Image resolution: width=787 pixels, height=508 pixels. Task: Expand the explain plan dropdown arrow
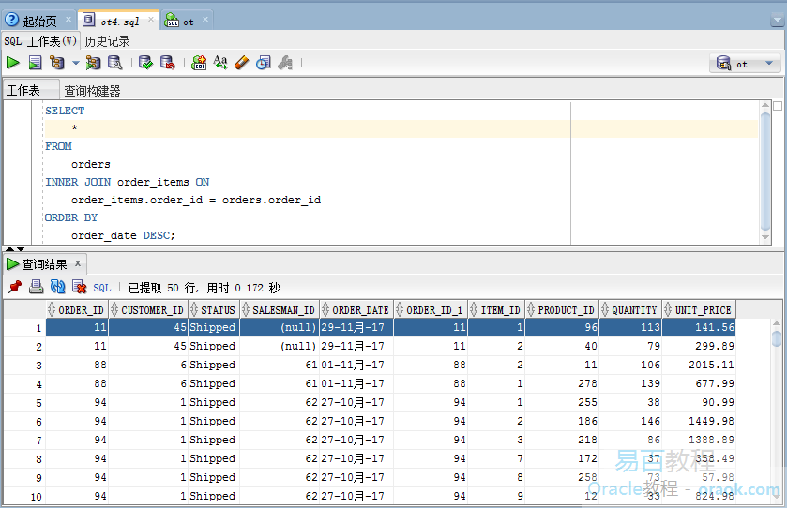(x=76, y=63)
